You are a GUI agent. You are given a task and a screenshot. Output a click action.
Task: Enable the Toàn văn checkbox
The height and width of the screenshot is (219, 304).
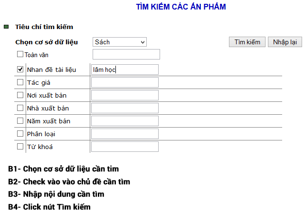(x=20, y=54)
